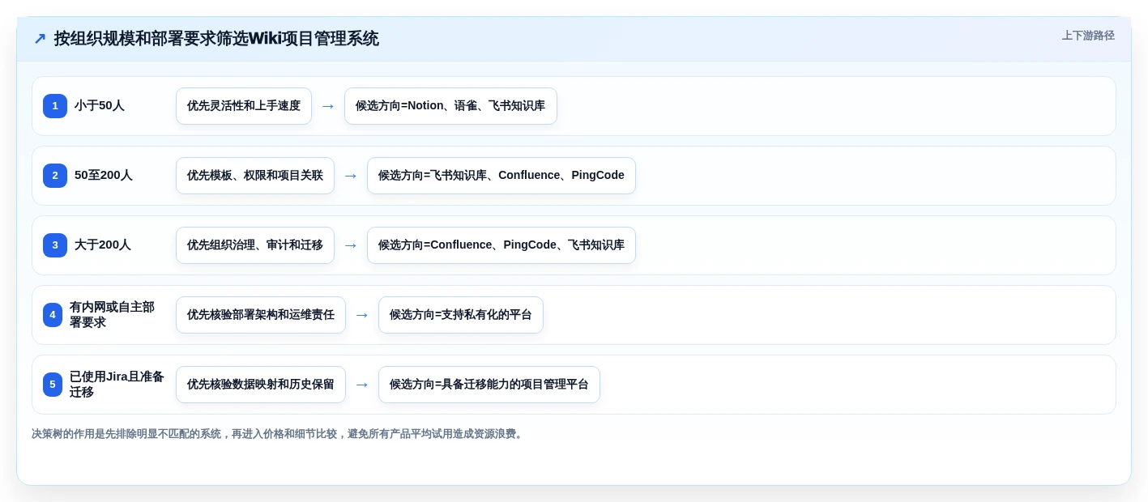This screenshot has height=502, width=1148.
Task: Click the number 3 badge for 大于200人
Action: [55, 245]
